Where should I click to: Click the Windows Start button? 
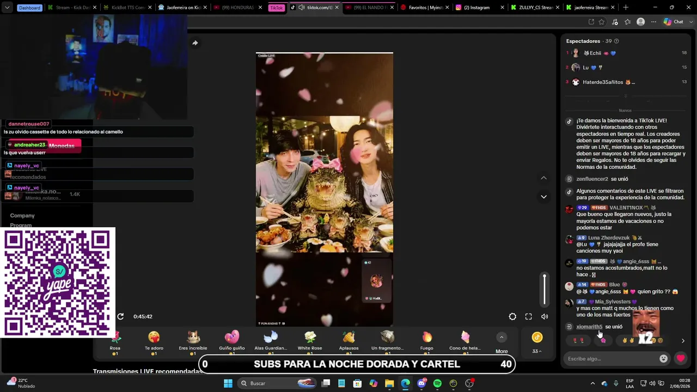point(228,383)
